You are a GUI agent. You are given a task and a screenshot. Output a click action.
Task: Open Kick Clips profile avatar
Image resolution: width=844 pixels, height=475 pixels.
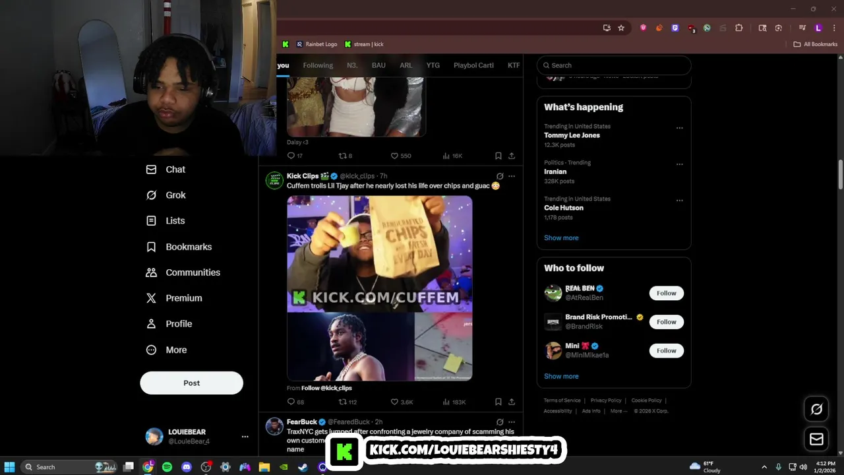[x=274, y=181]
